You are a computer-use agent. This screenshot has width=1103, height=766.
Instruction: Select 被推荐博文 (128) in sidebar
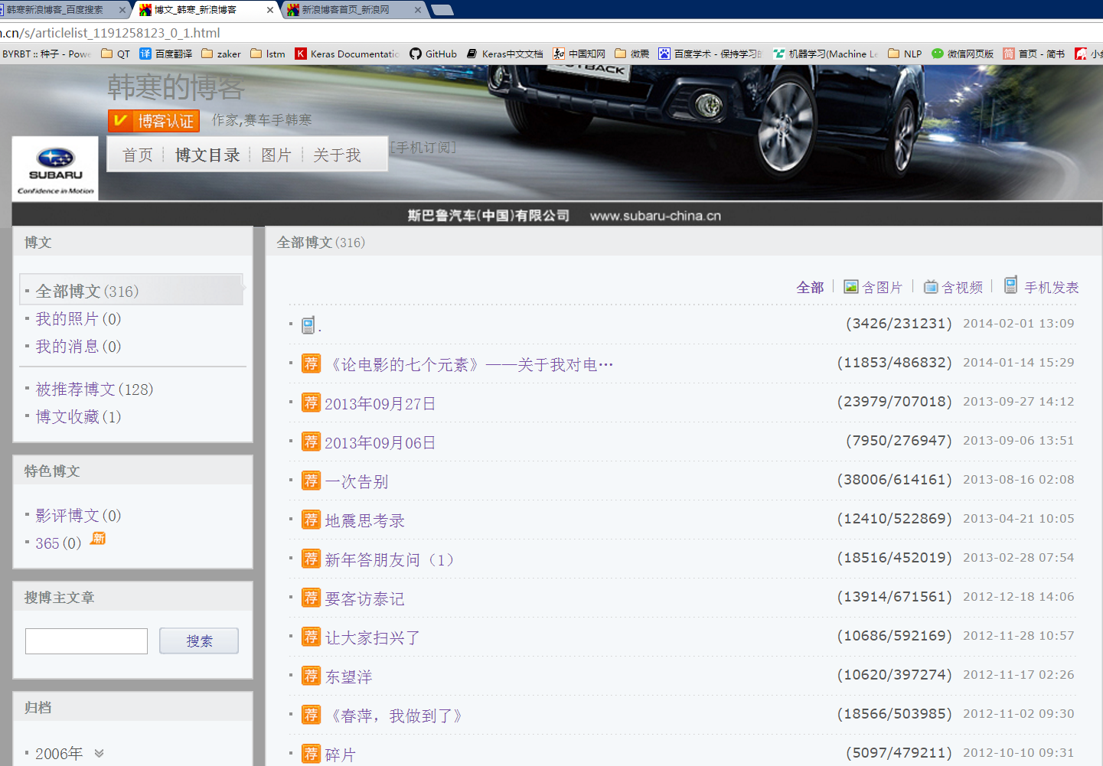(94, 390)
